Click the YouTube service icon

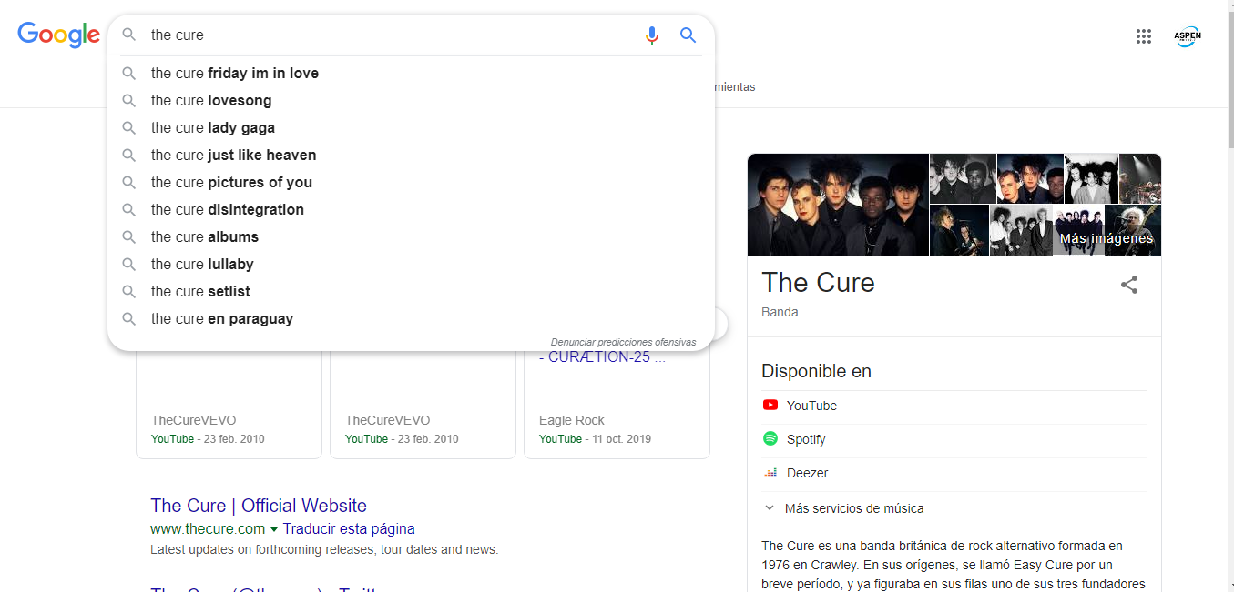pyautogui.click(x=770, y=406)
